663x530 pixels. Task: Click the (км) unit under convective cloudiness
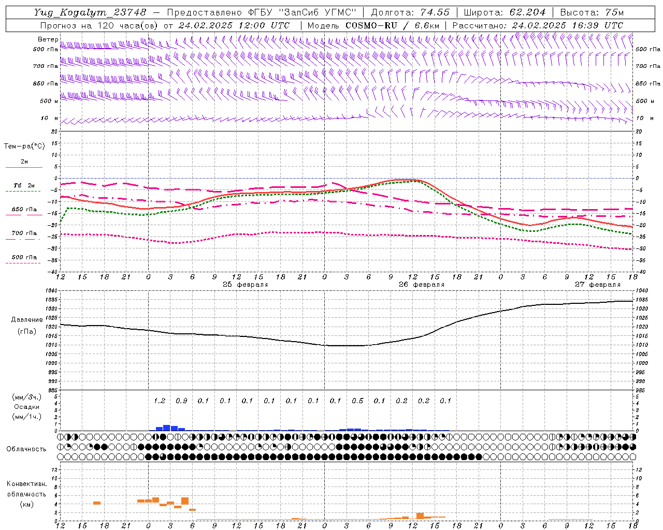coord(26,504)
